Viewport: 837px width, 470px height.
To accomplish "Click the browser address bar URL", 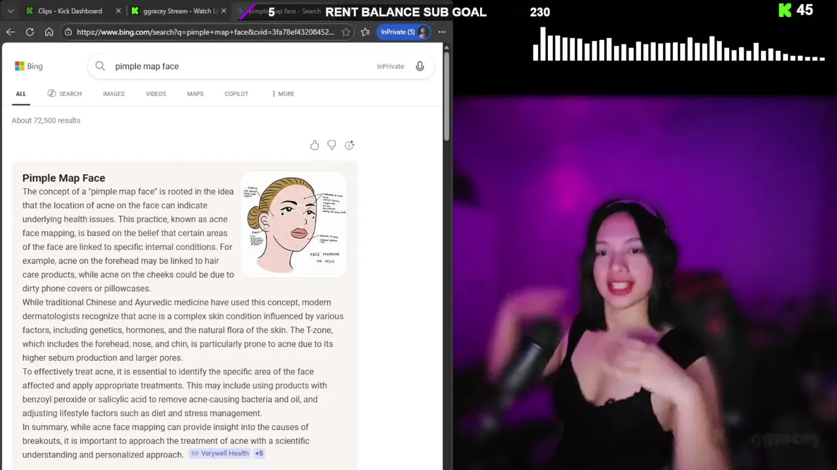I will pyautogui.click(x=205, y=32).
